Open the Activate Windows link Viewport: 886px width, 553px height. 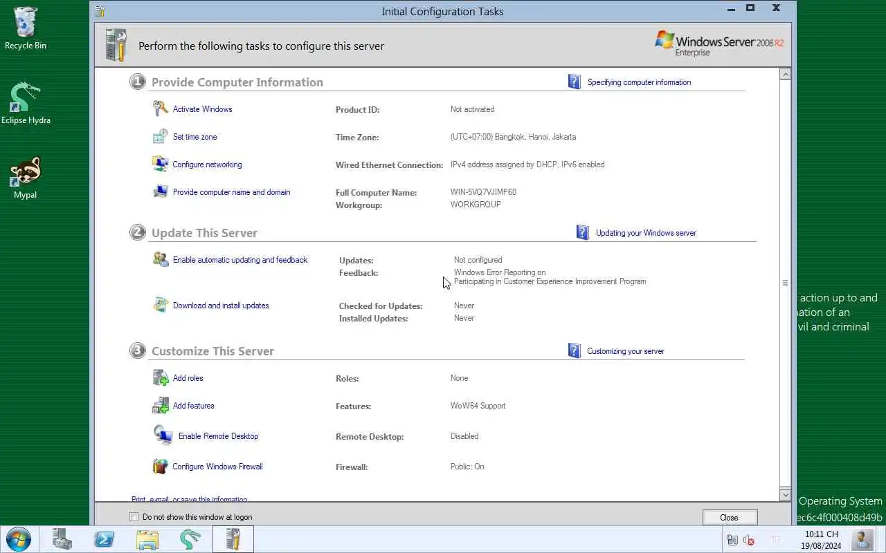[202, 109]
